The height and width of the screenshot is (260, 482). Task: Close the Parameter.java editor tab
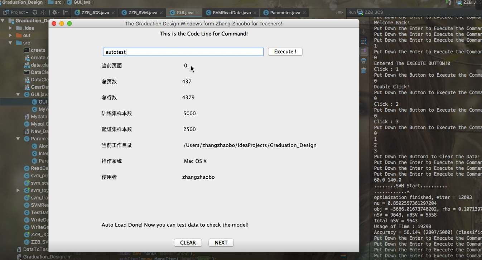click(x=304, y=13)
